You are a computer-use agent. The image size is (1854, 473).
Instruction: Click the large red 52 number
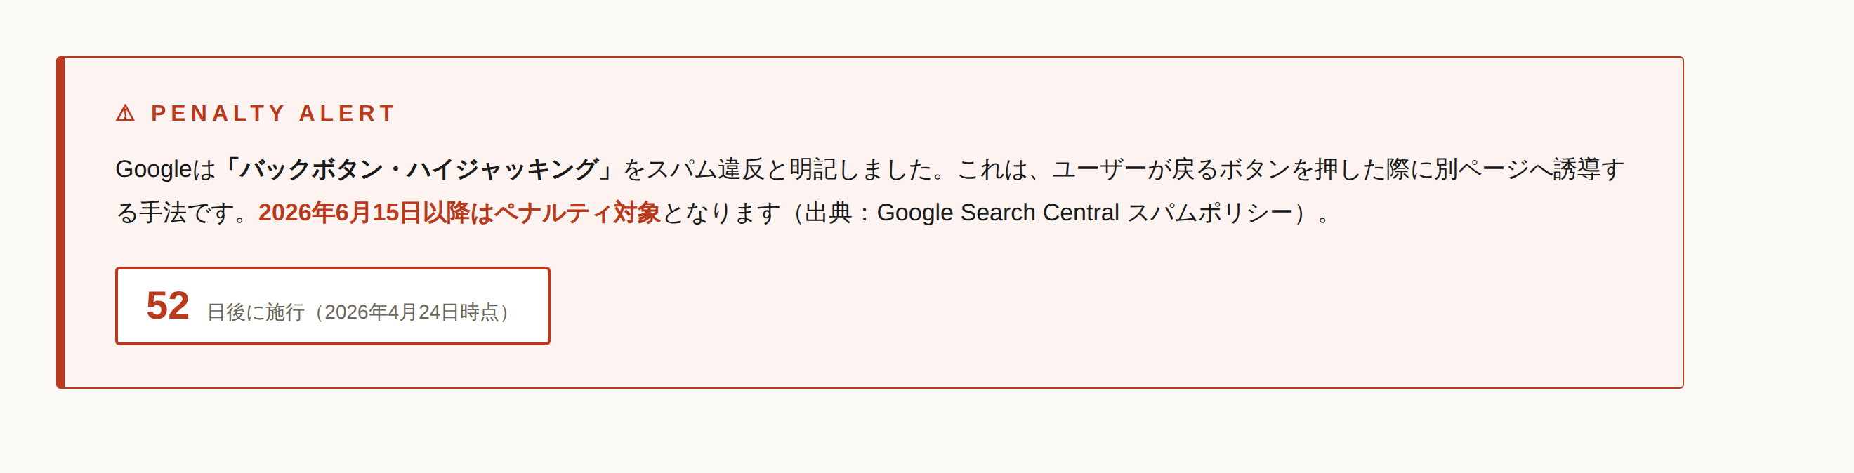(x=168, y=305)
